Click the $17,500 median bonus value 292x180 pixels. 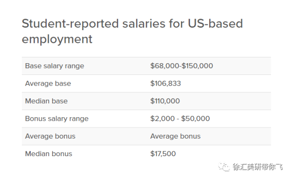click(x=163, y=154)
